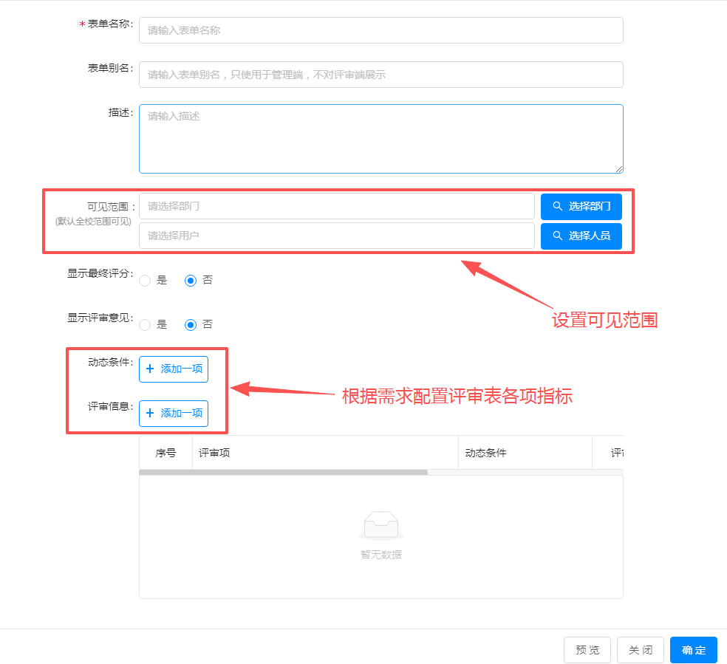Select 是 for 显示最终评分
This screenshot has width=727, height=664.
[145, 281]
